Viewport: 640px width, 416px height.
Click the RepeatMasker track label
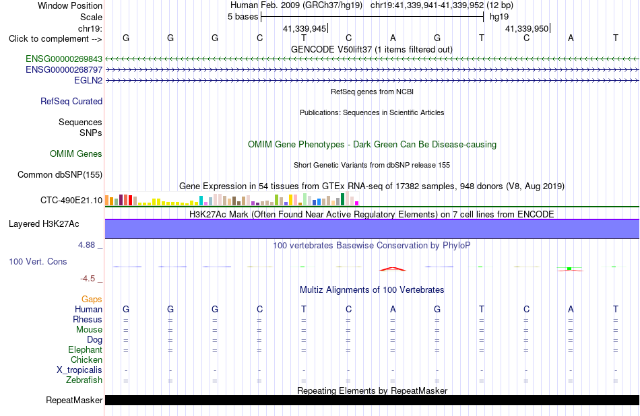click(x=74, y=400)
